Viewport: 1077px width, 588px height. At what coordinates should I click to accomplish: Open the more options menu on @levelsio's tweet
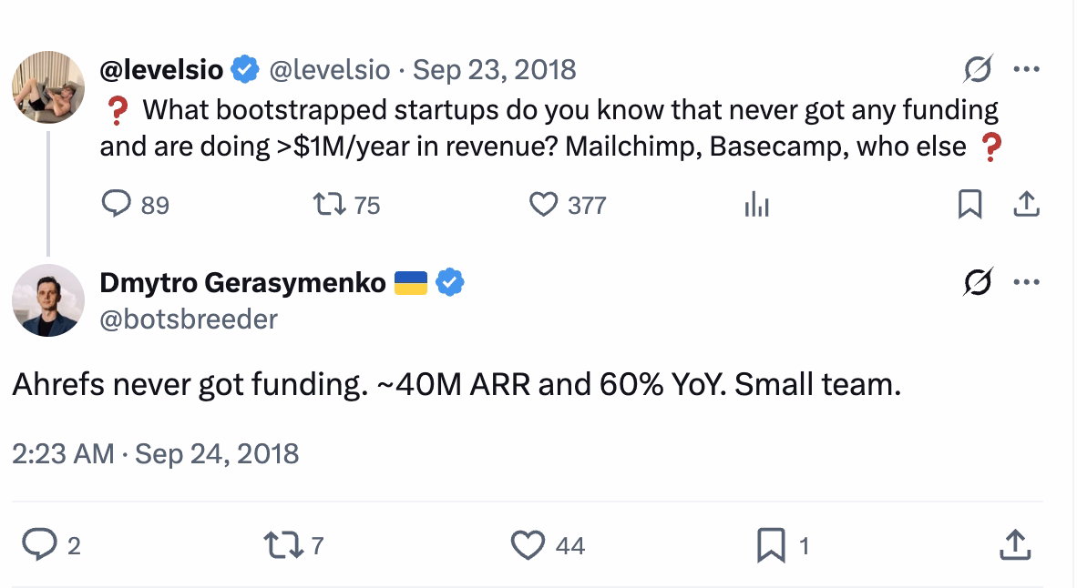[x=1028, y=67]
